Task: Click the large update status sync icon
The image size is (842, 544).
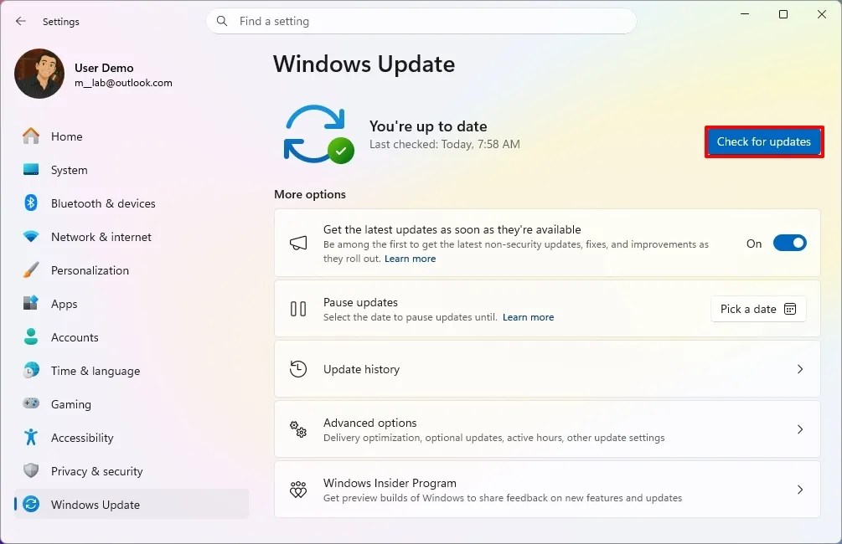Action: coord(319,134)
